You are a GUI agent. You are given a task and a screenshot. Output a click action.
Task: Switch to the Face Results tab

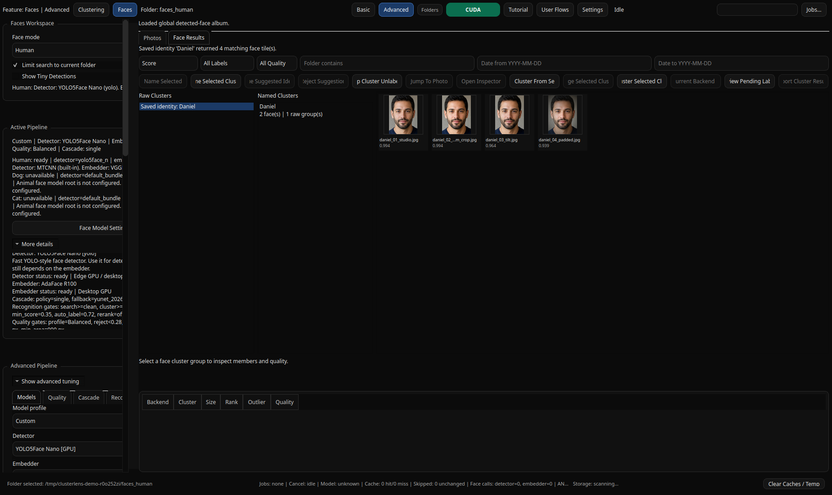pos(189,37)
